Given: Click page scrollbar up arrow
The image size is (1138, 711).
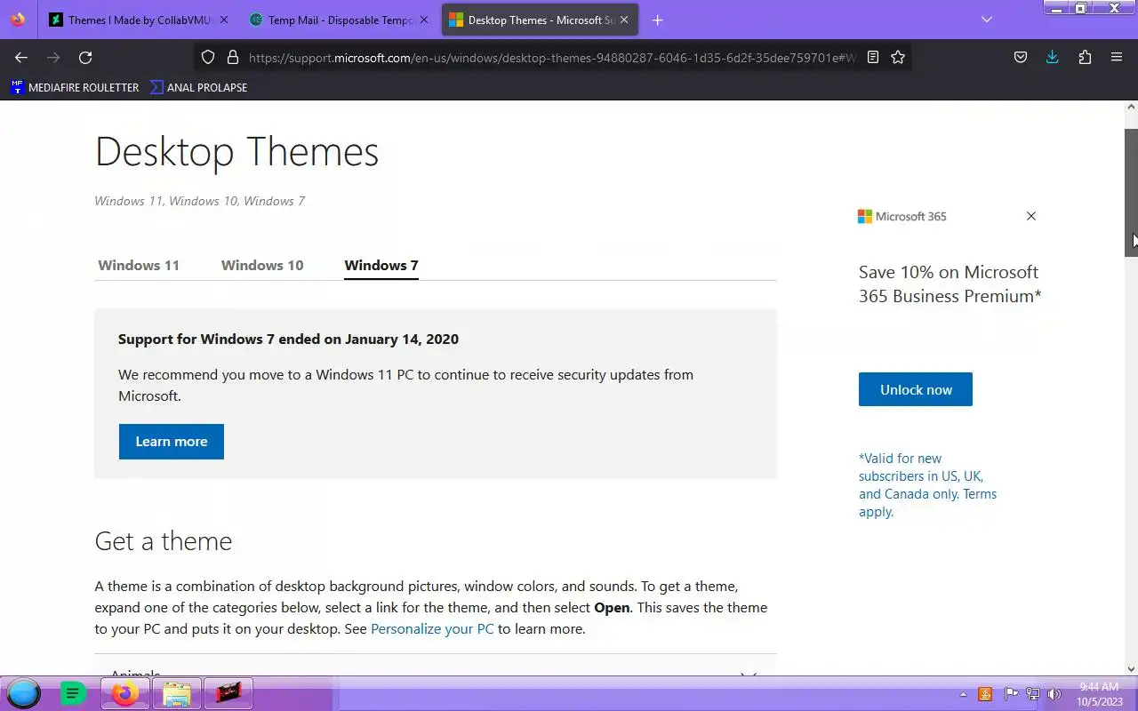Looking at the screenshot, I should pos(1132,107).
